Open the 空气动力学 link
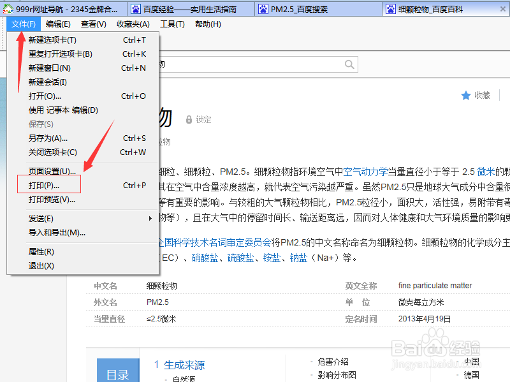510x382 pixels. 365,172
